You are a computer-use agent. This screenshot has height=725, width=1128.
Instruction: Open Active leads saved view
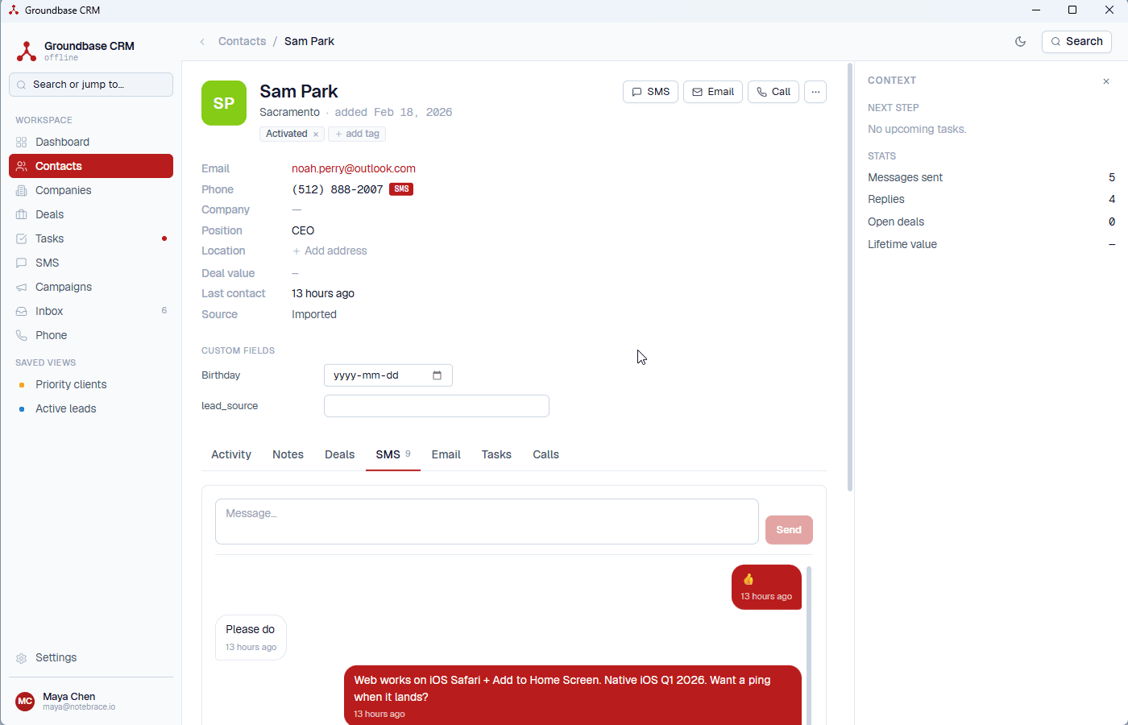[91, 408]
